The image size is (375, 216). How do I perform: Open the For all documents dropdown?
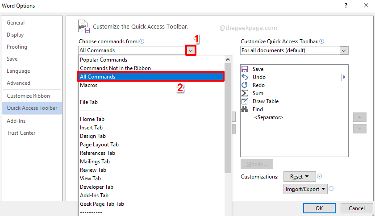[x=343, y=50]
